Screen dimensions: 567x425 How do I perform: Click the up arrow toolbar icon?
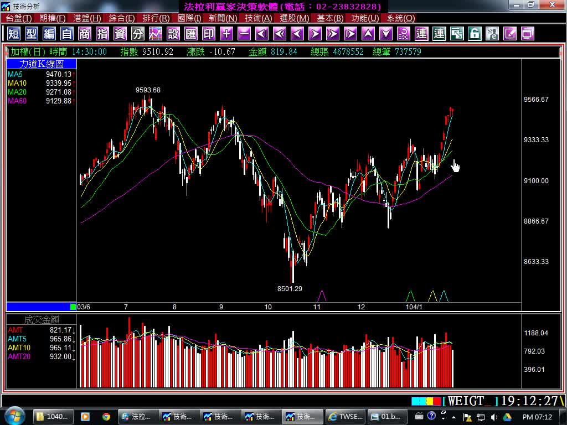tap(368, 34)
